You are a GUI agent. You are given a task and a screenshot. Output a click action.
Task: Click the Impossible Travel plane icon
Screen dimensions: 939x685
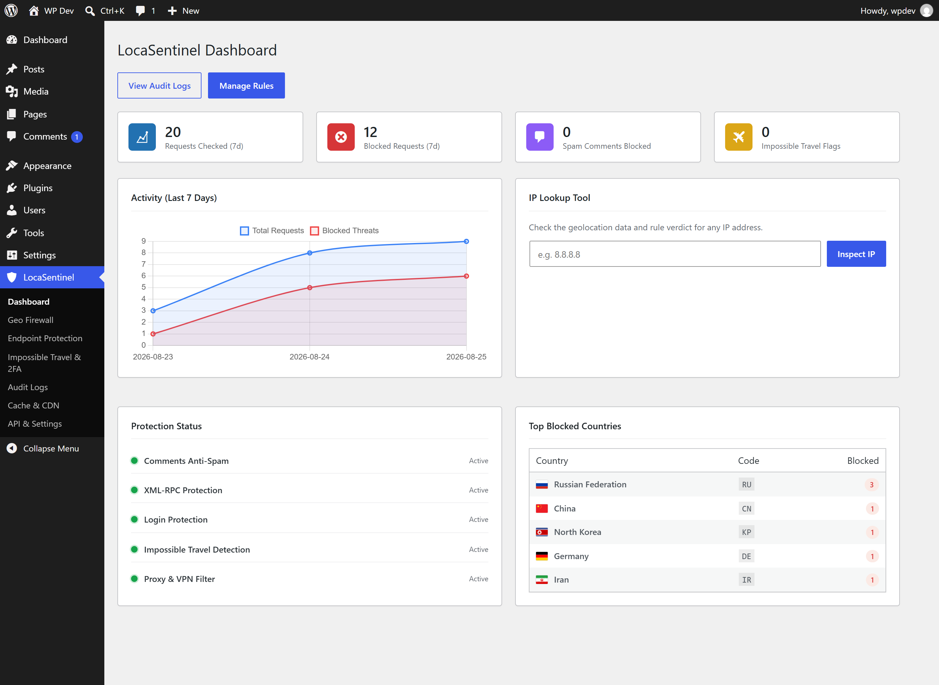pos(739,137)
